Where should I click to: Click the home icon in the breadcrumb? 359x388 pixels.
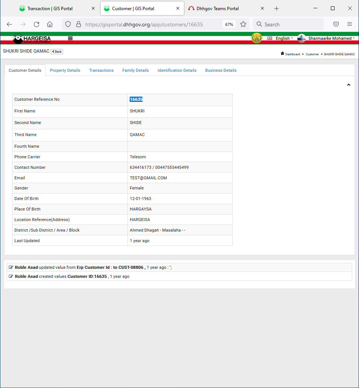point(282,53)
